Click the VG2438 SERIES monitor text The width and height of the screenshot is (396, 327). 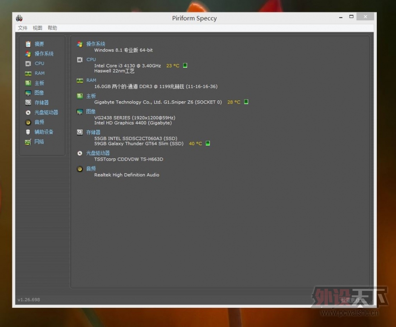coord(135,118)
